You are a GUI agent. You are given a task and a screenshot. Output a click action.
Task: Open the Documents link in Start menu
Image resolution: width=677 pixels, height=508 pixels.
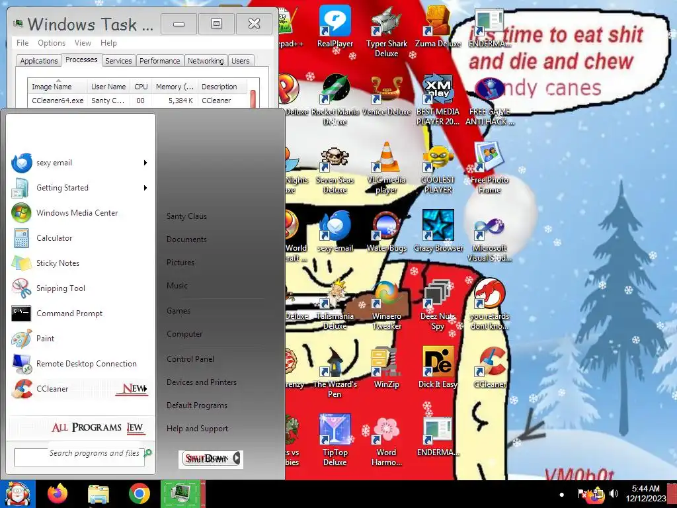[x=186, y=239]
